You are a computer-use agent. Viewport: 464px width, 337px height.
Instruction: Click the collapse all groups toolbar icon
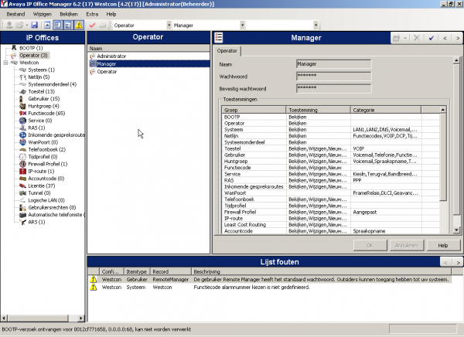(47, 26)
